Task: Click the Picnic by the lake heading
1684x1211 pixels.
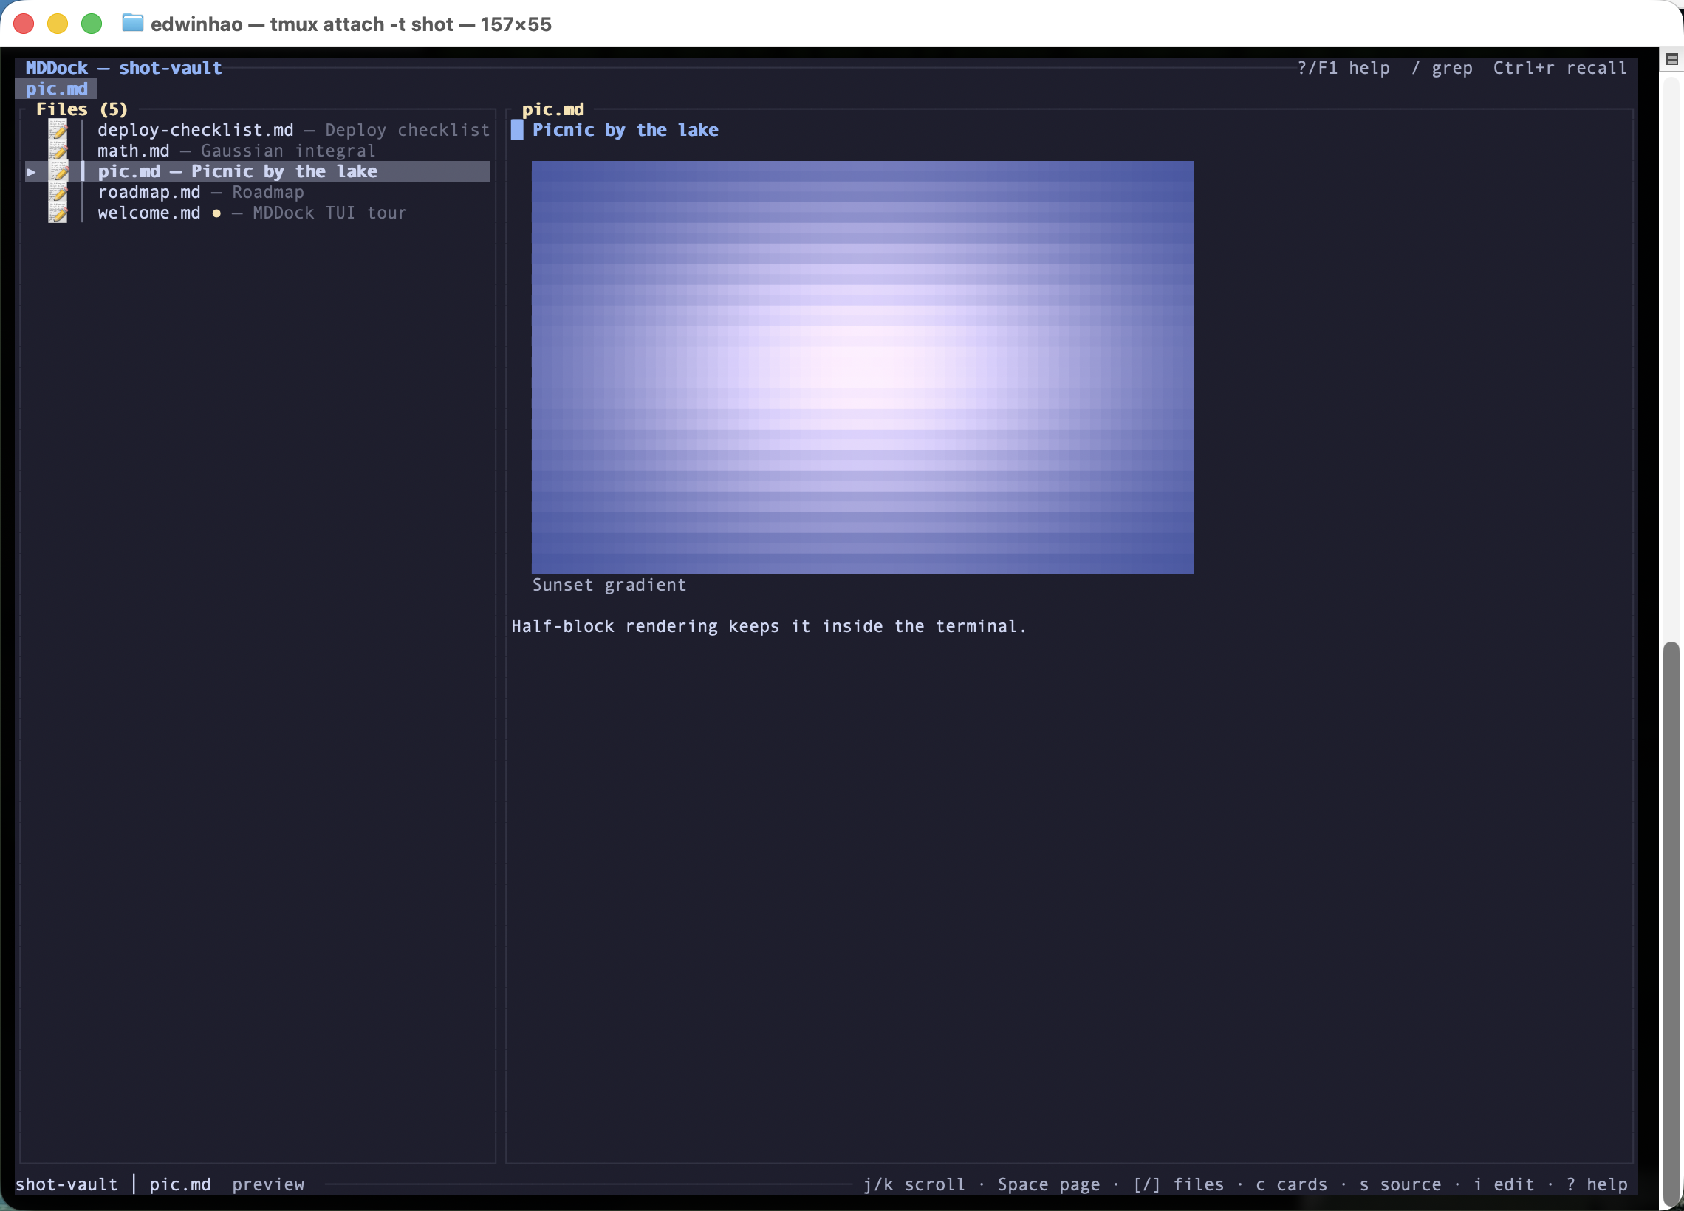Action: coord(625,131)
